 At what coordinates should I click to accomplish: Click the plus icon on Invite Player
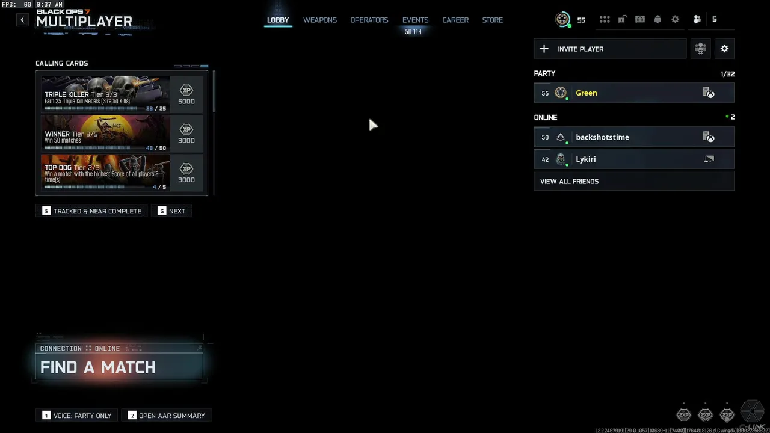tap(544, 49)
